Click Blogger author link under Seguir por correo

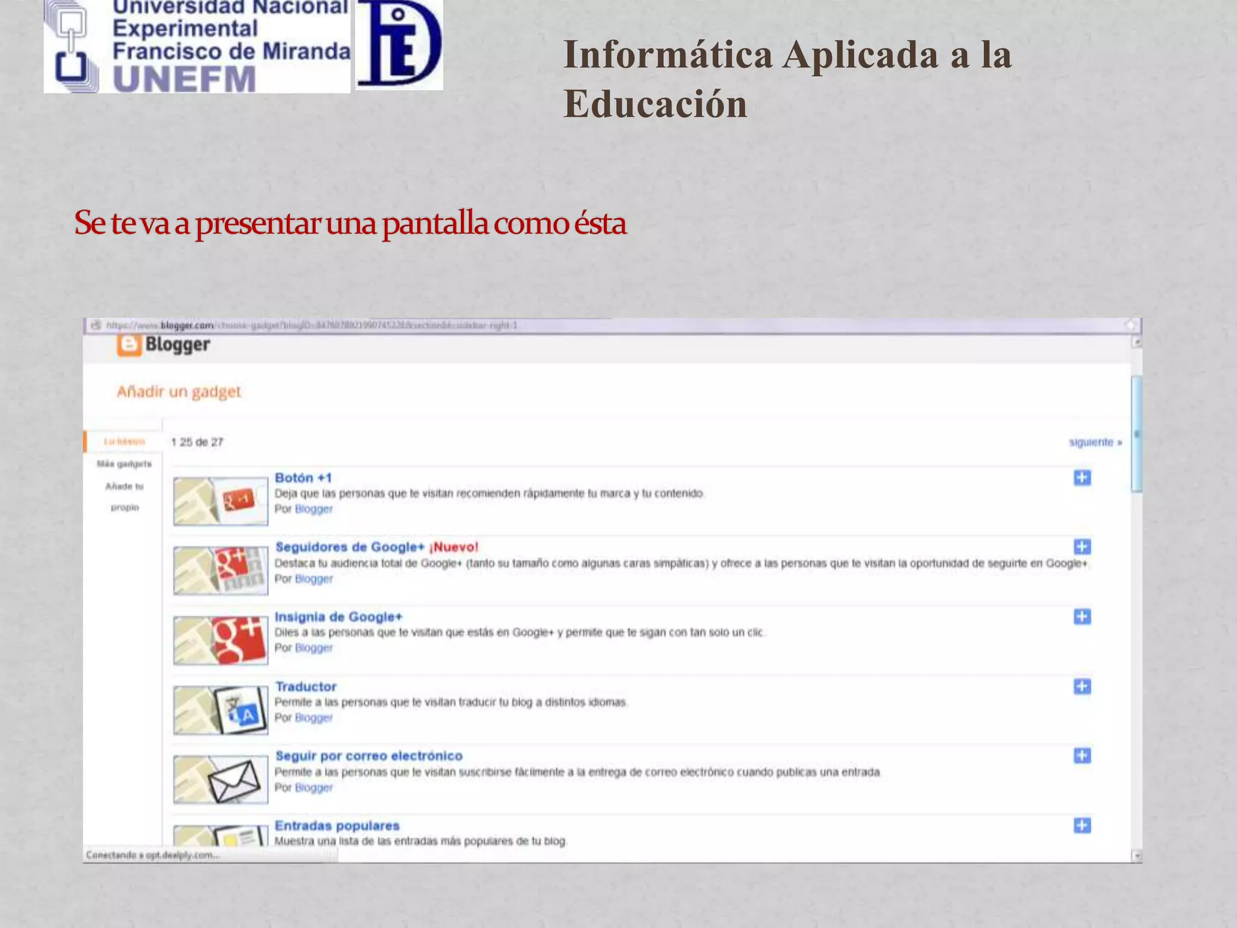click(313, 788)
